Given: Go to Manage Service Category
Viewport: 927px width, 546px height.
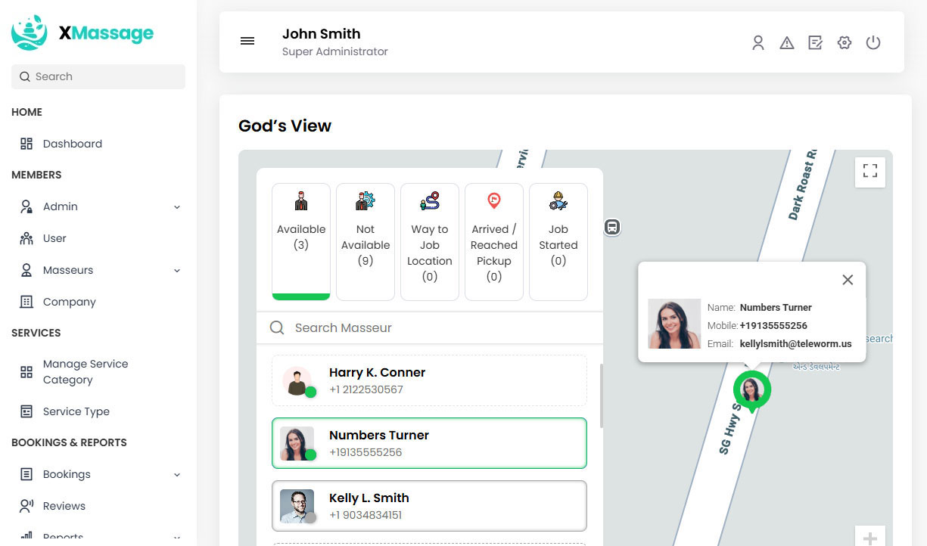Looking at the screenshot, I should [85, 371].
